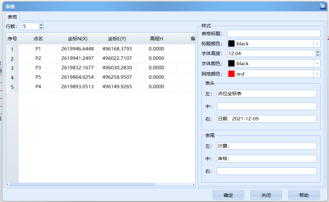Click the 表头 左 field with 点位坐标表
This screenshot has height=202, width=329.
(x=266, y=94)
